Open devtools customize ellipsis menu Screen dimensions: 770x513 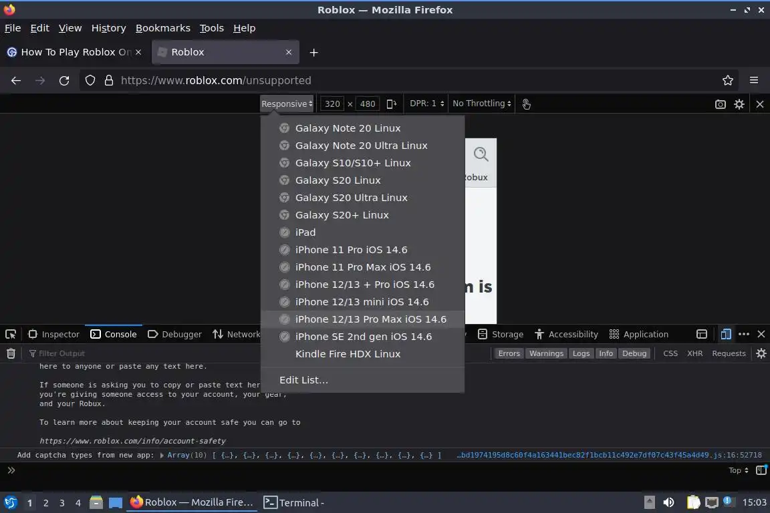743,334
